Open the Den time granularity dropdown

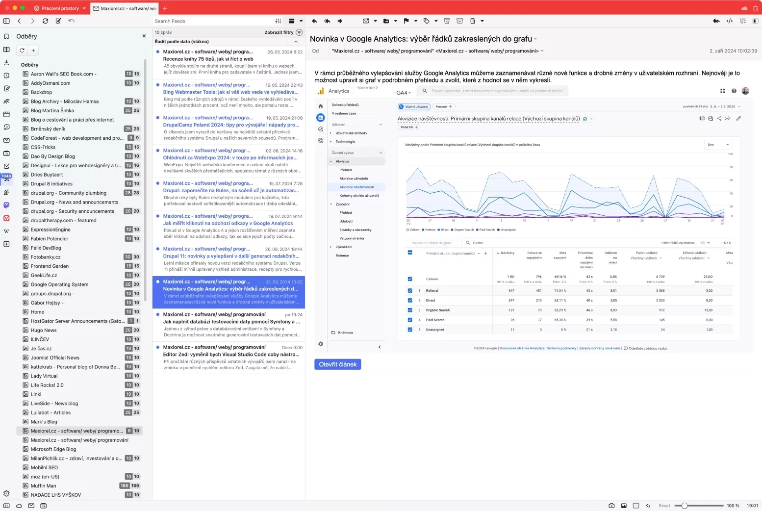718,145
